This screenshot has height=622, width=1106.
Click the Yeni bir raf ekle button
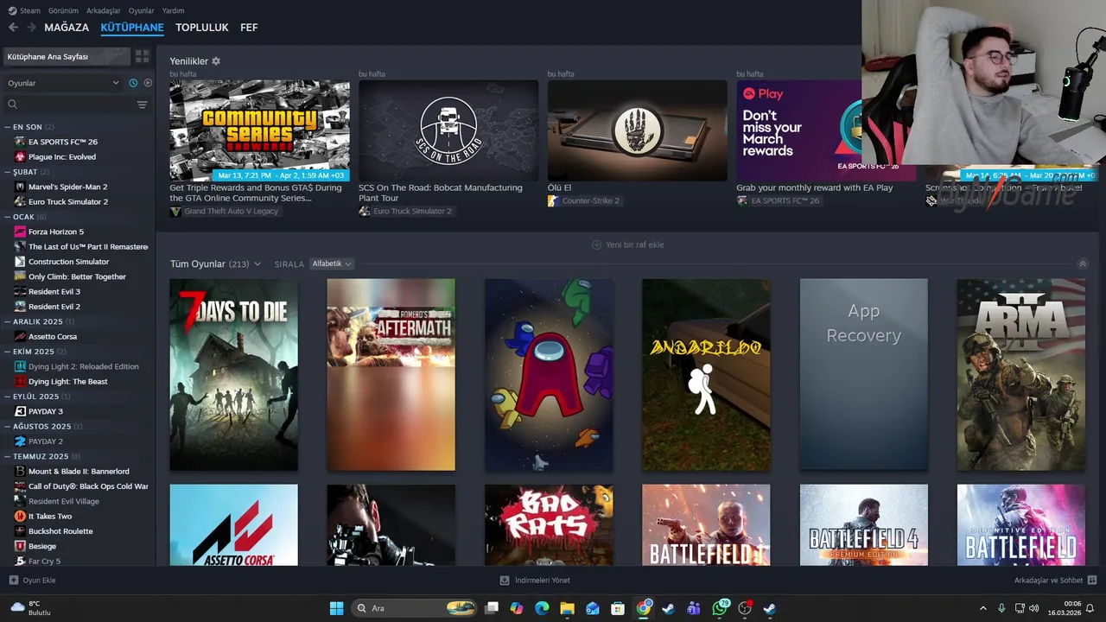click(x=628, y=244)
